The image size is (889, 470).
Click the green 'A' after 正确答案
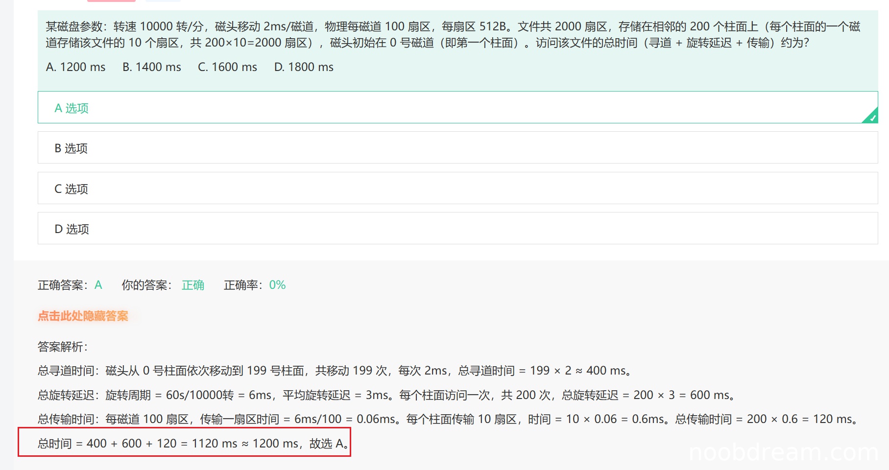click(98, 285)
